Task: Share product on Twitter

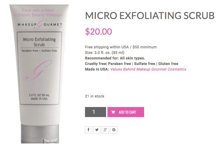Action: click(97, 130)
